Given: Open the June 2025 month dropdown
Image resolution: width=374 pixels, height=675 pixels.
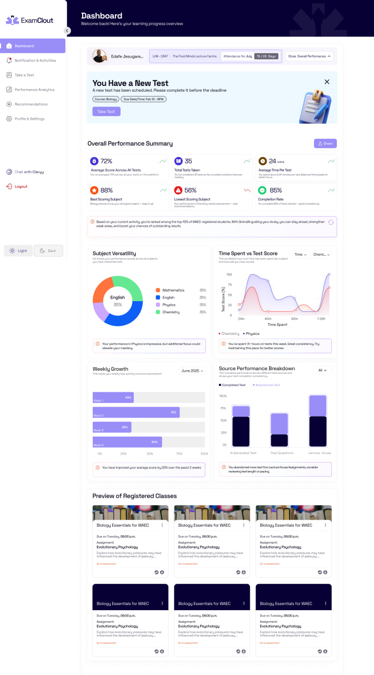Looking at the screenshot, I should [192, 371].
